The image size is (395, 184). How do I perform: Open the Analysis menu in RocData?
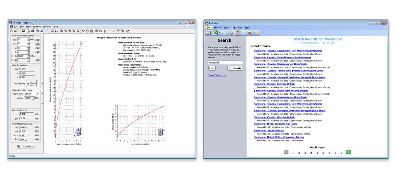[x=37, y=26]
